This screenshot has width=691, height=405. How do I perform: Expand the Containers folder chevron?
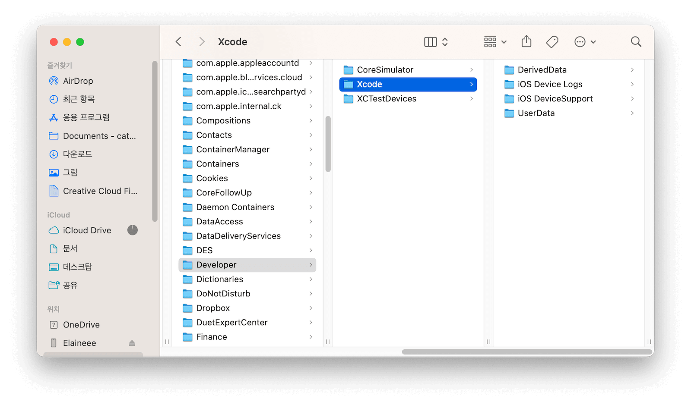coord(311,164)
